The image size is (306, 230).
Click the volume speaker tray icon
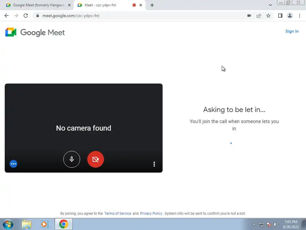pyautogui.click(x=276, y=224)
